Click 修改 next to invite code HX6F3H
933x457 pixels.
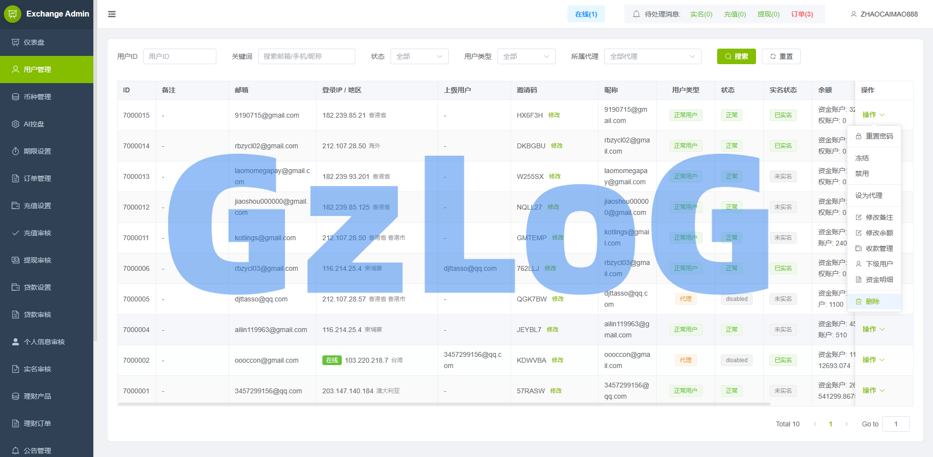pos(553,115)
